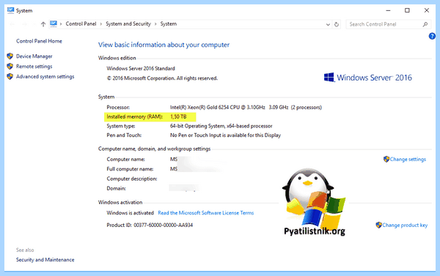Viewport: 440px width, 276px height.
Task: Click the Domain label
Action: pos(116,188)
